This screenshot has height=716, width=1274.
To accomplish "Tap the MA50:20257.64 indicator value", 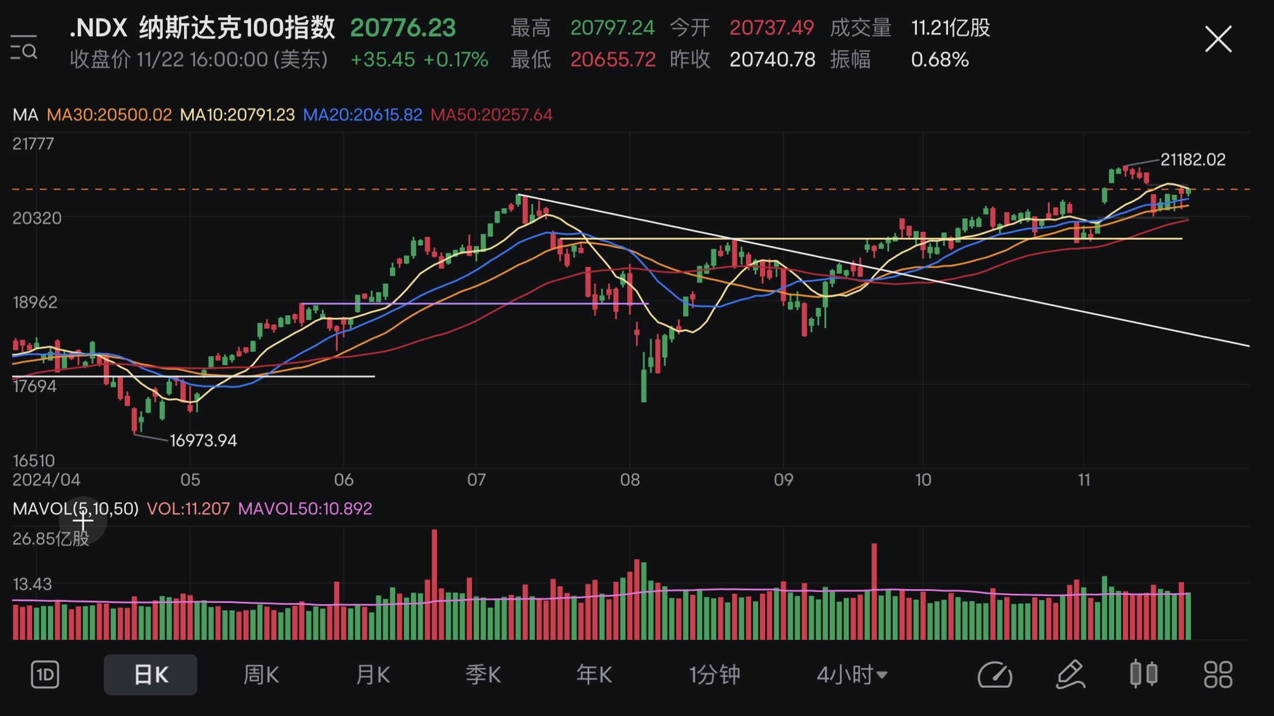I will point(491,115).
